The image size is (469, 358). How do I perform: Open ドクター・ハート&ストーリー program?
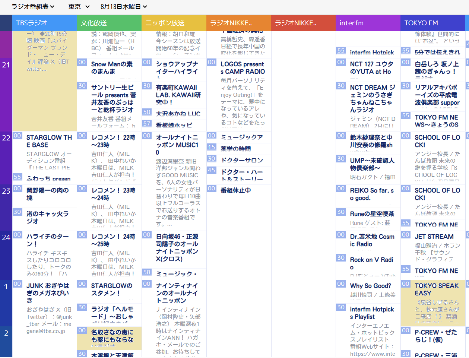[242, 175]
